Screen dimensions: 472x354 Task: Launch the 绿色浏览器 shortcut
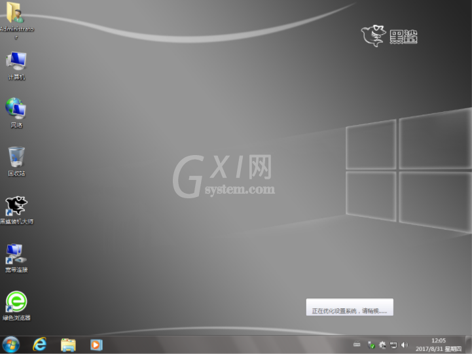pos(16,306)
